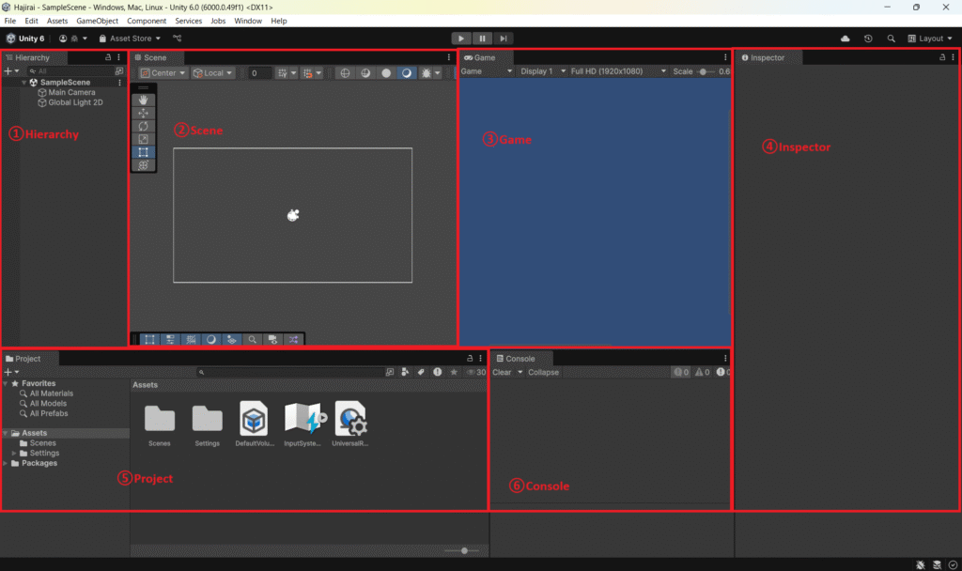Open the Undo History icon
The height and width of the screenshot is (571, 962).
(868, 38)
